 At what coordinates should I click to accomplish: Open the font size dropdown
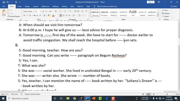(40, 12)
